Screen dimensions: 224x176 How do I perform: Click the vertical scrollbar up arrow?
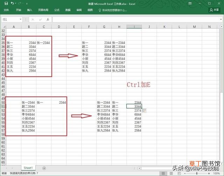(221, 27)
